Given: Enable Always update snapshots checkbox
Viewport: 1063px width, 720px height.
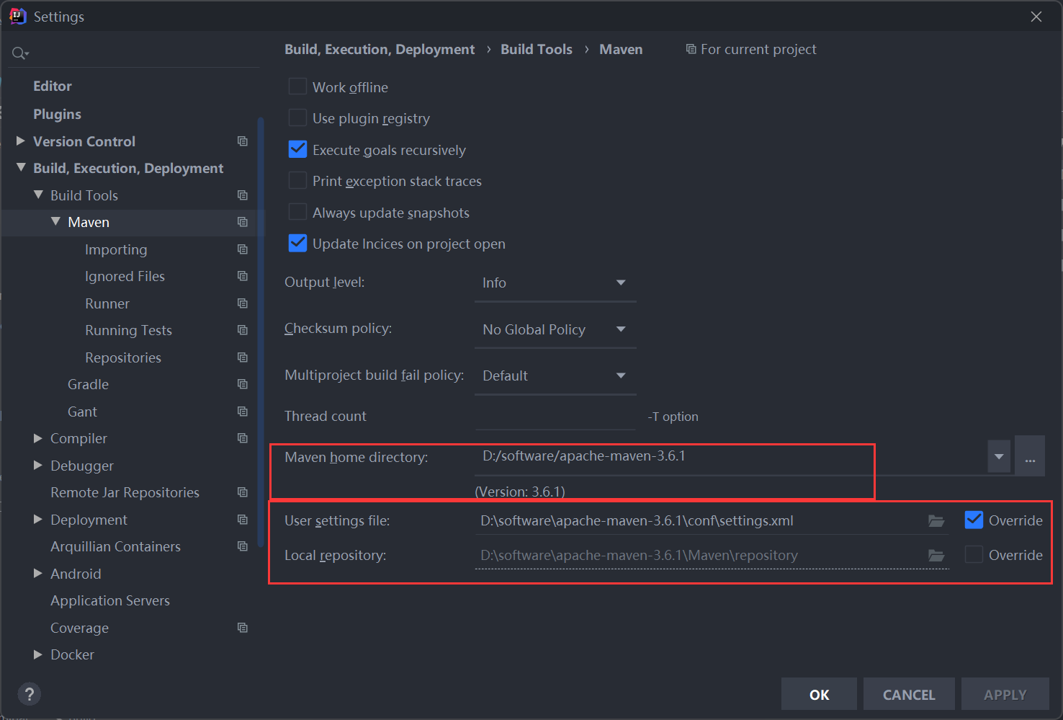Looking at the screenshot, I should [297, 212].
